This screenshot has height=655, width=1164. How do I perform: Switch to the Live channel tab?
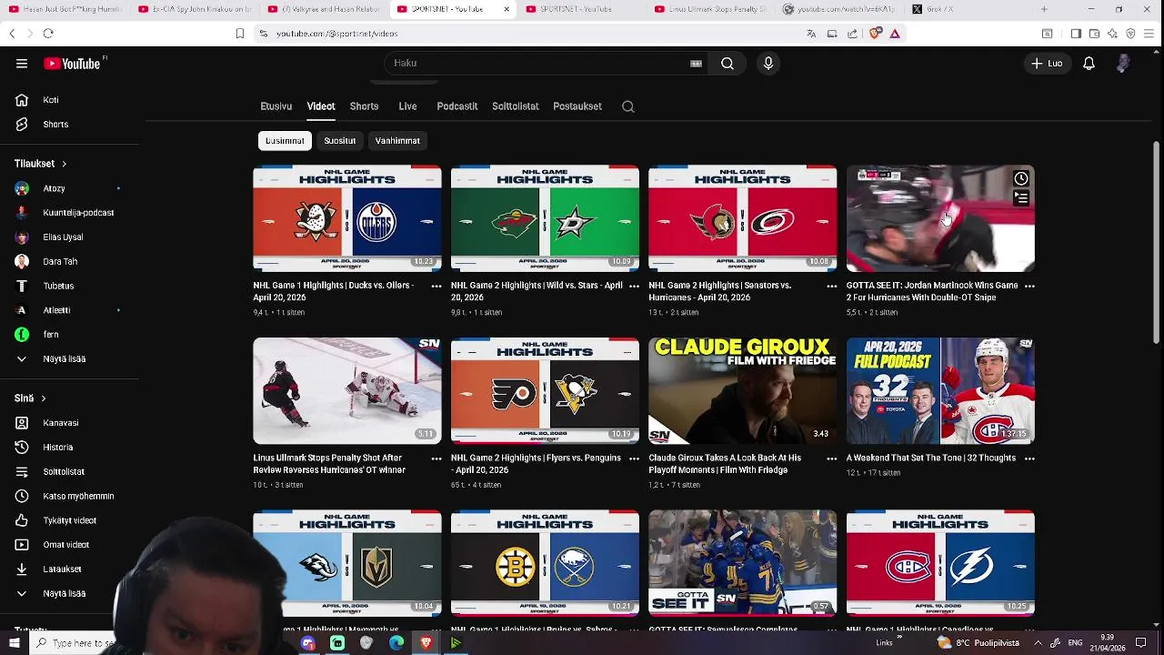tap(407, 106)
